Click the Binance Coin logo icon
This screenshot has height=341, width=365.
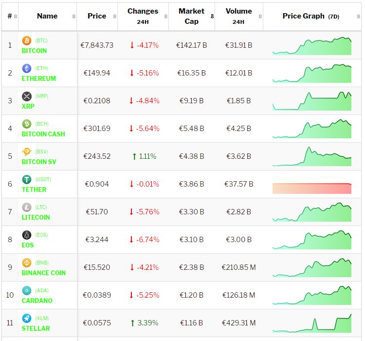[27, 263]
